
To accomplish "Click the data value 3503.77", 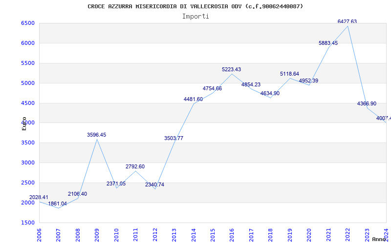I will tap(174, 138).
